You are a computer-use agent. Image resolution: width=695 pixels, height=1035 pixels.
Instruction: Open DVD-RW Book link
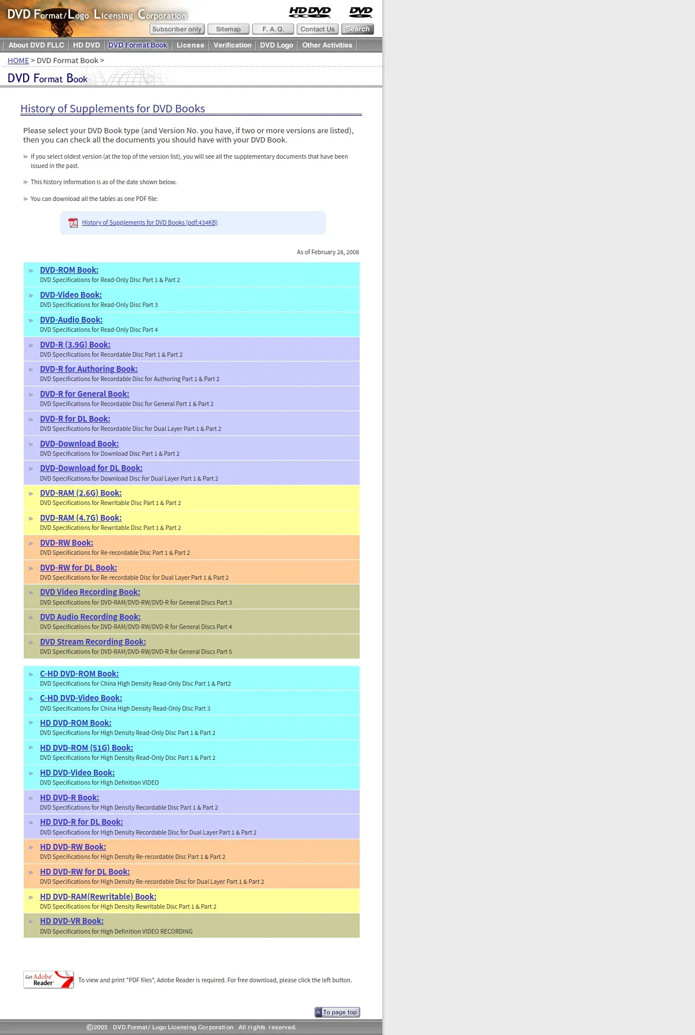[x=67, y=543]
